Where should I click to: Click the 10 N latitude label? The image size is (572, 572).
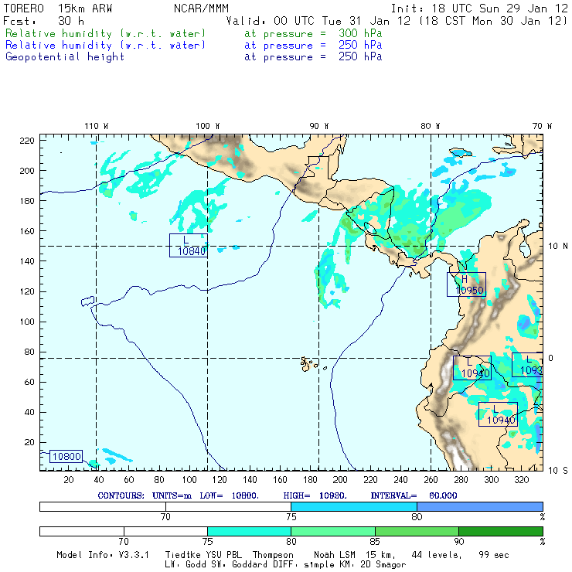(558, 247)
